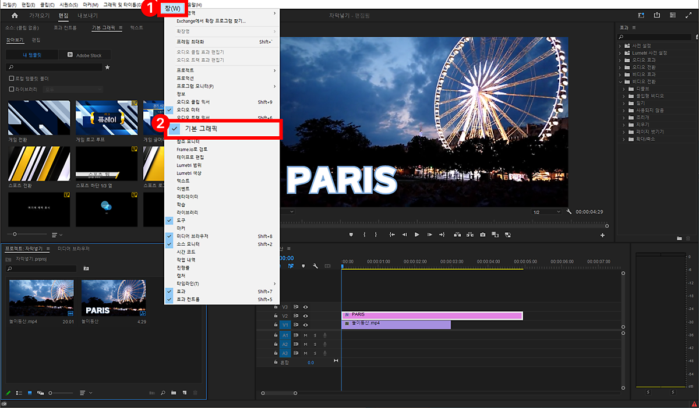Viewport: 699px width, 408px height.
Task: Expand the 프로젝트 submenu arrow in Window menu
Action: (x=275, y=70)
